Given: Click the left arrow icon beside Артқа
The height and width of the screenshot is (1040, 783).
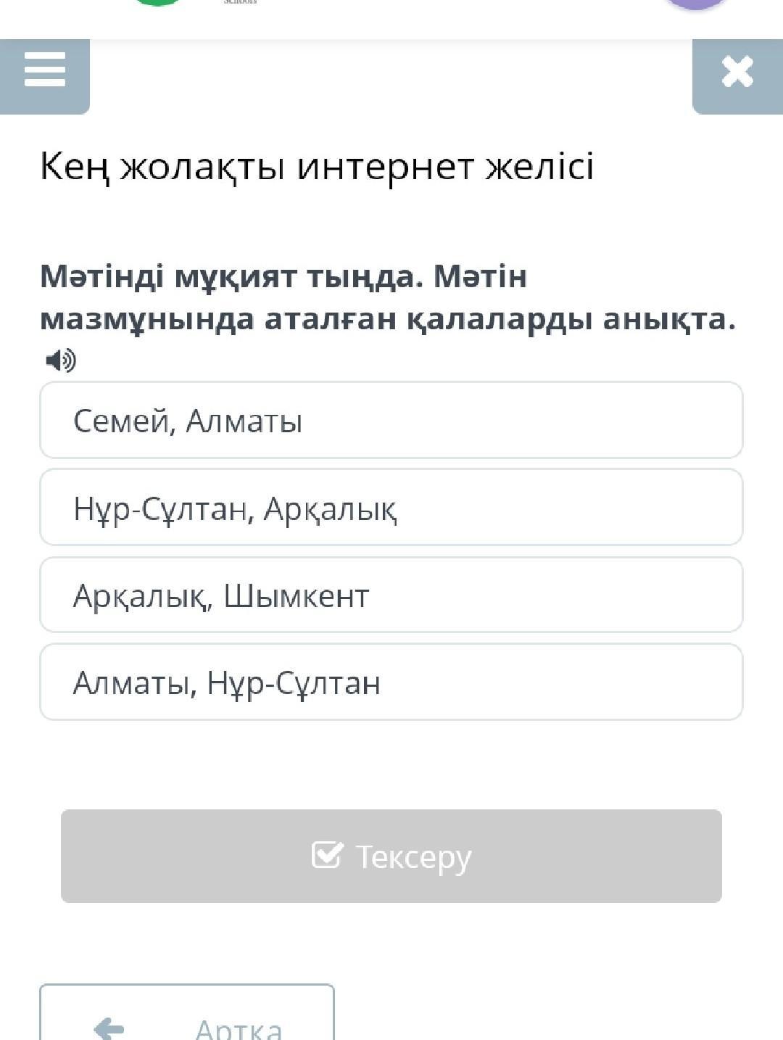Looking at the screenshot, I should 109,1028.
